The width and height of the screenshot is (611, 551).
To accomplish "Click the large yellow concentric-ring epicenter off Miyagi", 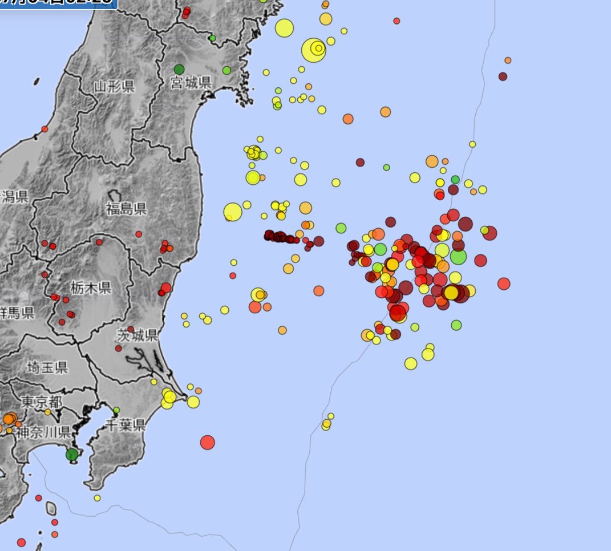I will [314, 50].
